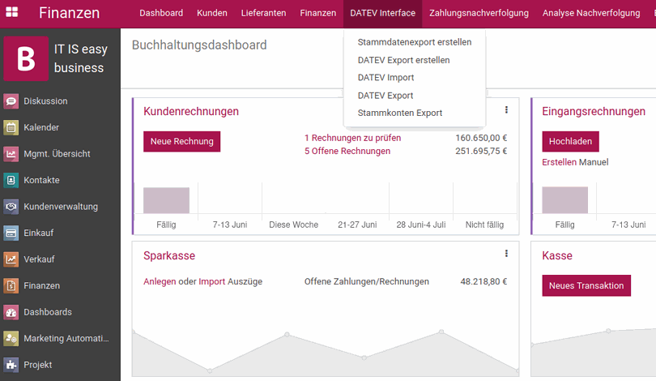Open the Analyse Nachverfolgung menu
Screen dimensions: 656x381
(591, 13)
